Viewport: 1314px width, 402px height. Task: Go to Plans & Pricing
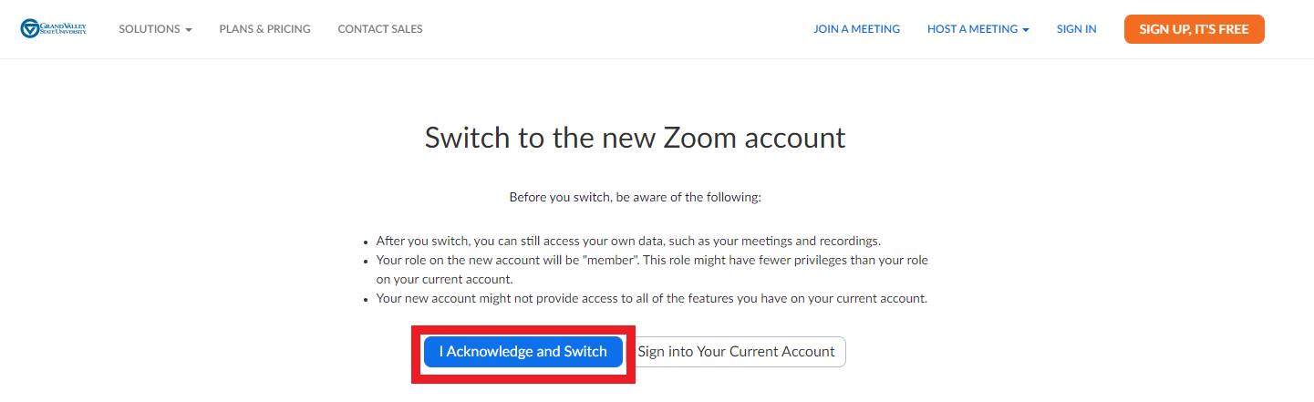264,29
